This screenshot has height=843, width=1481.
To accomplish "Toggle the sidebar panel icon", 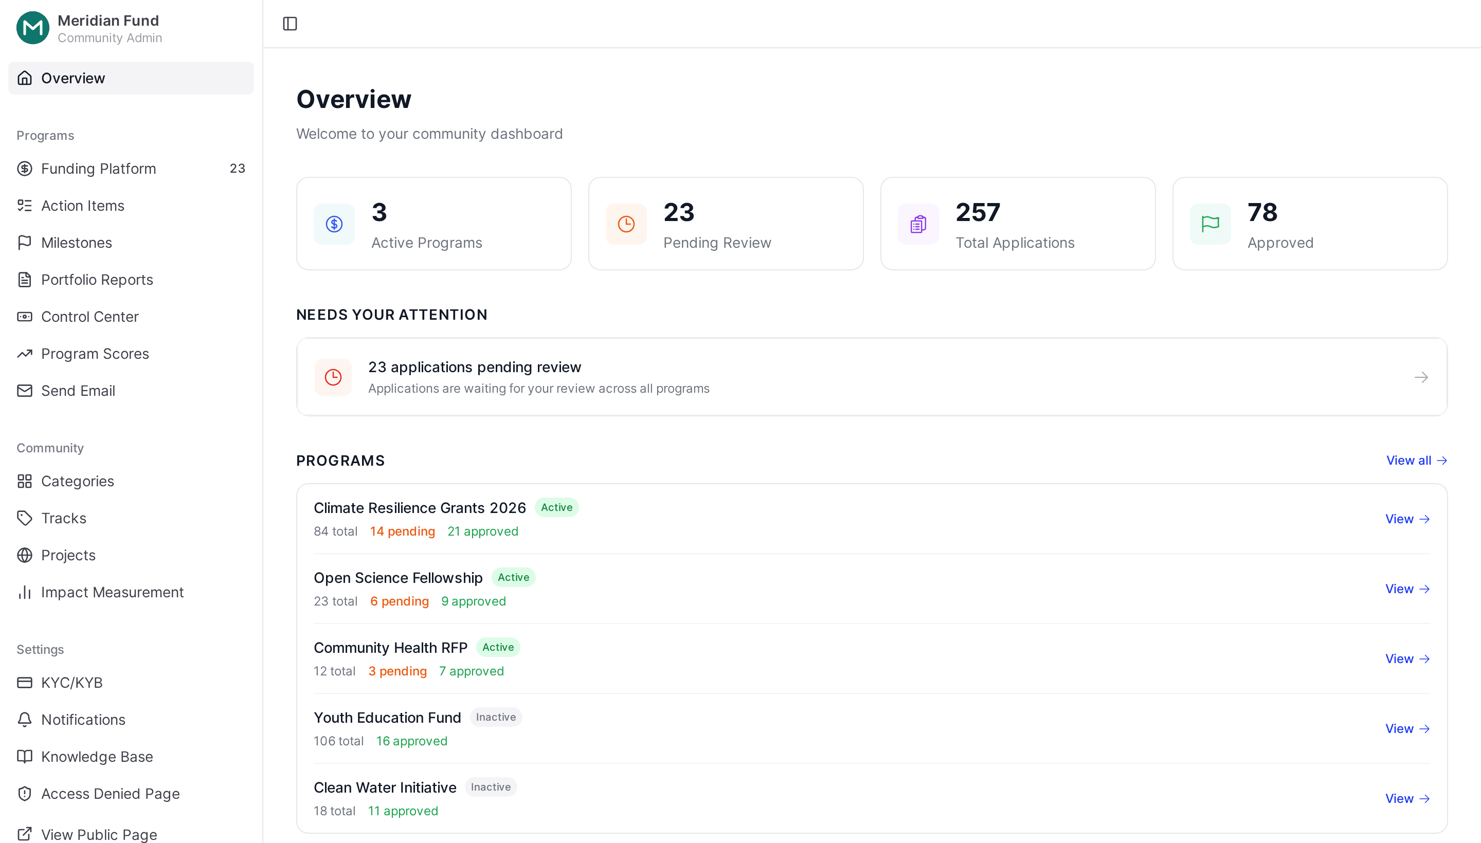I will coord(290,24).
